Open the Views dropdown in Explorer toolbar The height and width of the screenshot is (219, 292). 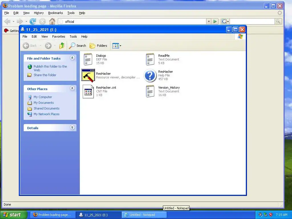(117, 46)
